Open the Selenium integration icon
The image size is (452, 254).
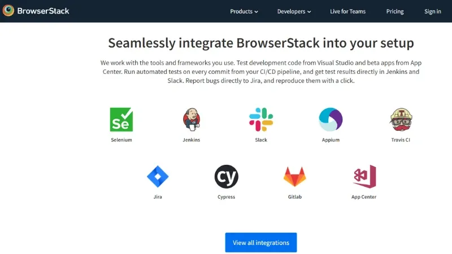click(121, 120)
